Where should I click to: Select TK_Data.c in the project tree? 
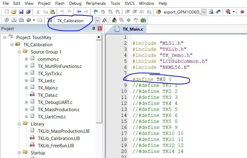coord(48,95)
